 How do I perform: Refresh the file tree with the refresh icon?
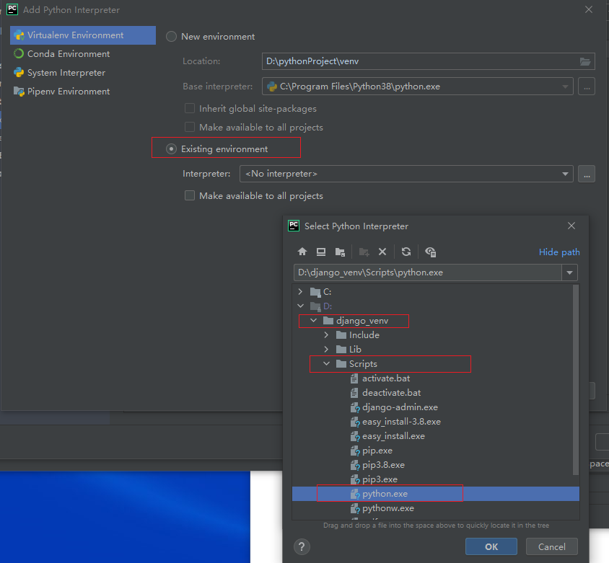405,252
